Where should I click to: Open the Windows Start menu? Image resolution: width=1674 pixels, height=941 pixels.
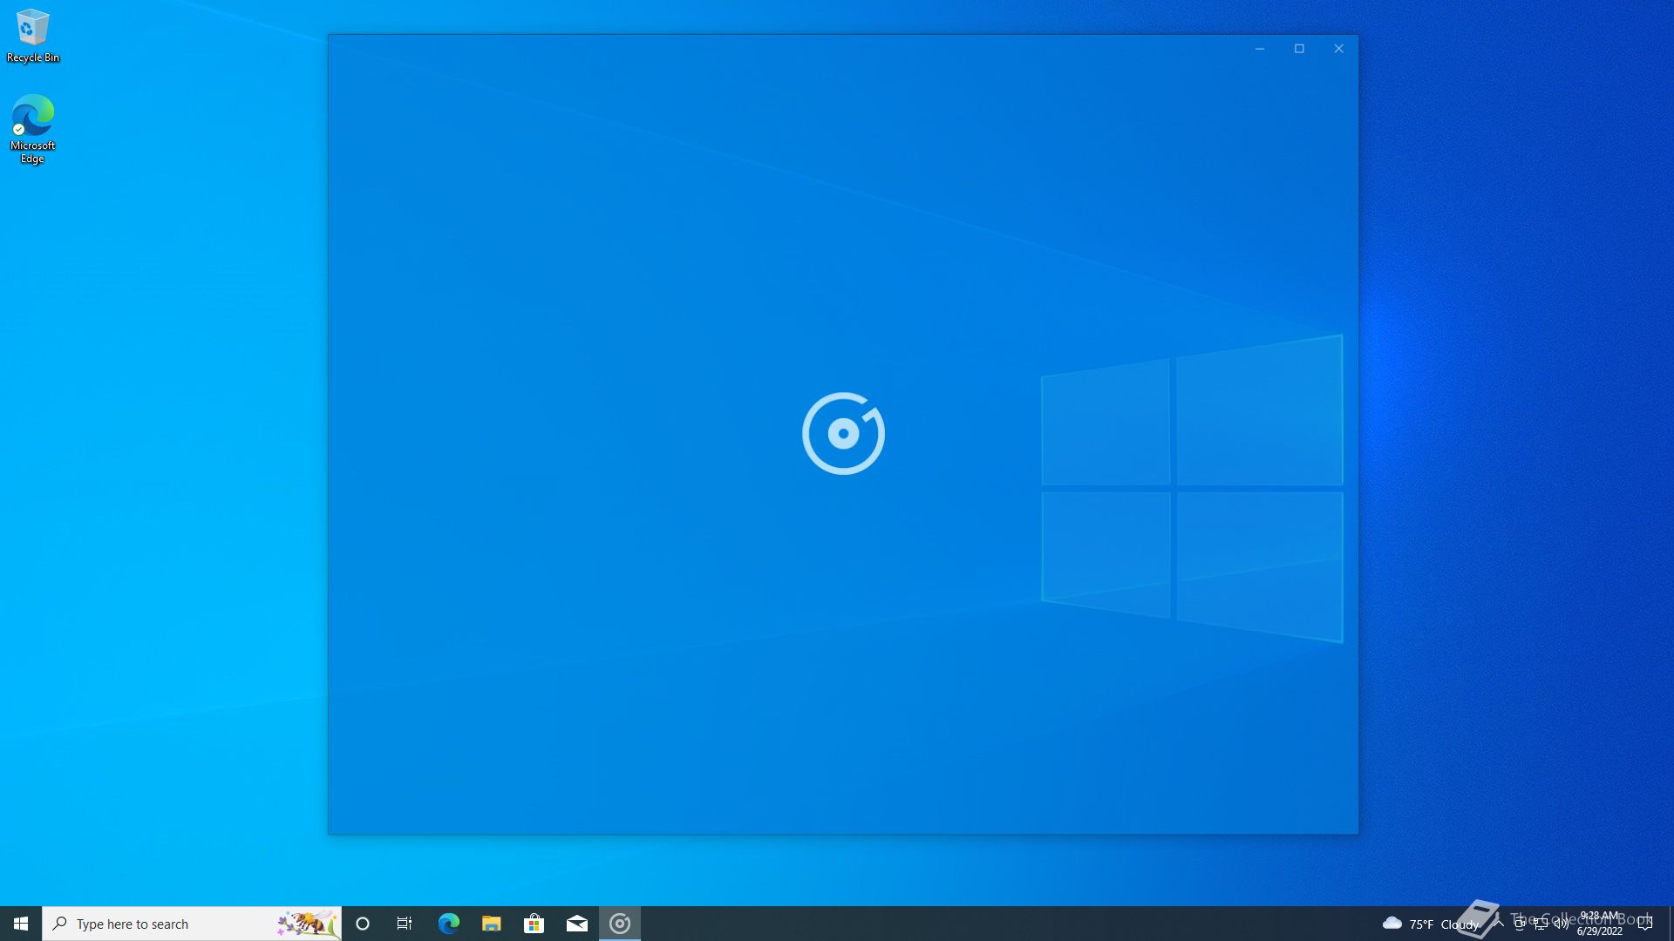pyautogui.click(x=21, y=924)
